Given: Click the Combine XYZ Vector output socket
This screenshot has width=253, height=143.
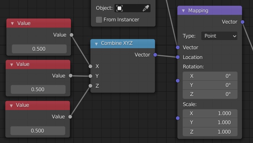Looking at the screenshot, I should [x=155, y=55].
